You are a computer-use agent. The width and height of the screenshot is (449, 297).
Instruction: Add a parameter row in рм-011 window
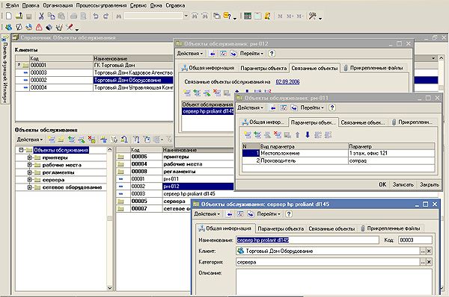(x=248, y=135)
